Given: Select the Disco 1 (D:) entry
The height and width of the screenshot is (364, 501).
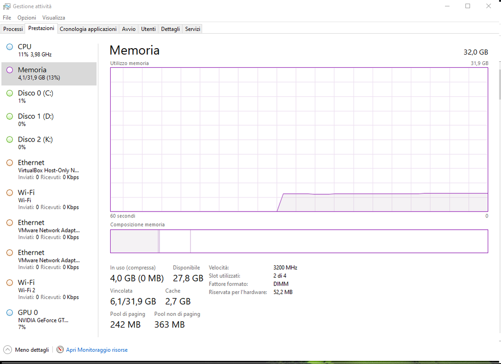Looking at the screenshot, I should point(49,120).
